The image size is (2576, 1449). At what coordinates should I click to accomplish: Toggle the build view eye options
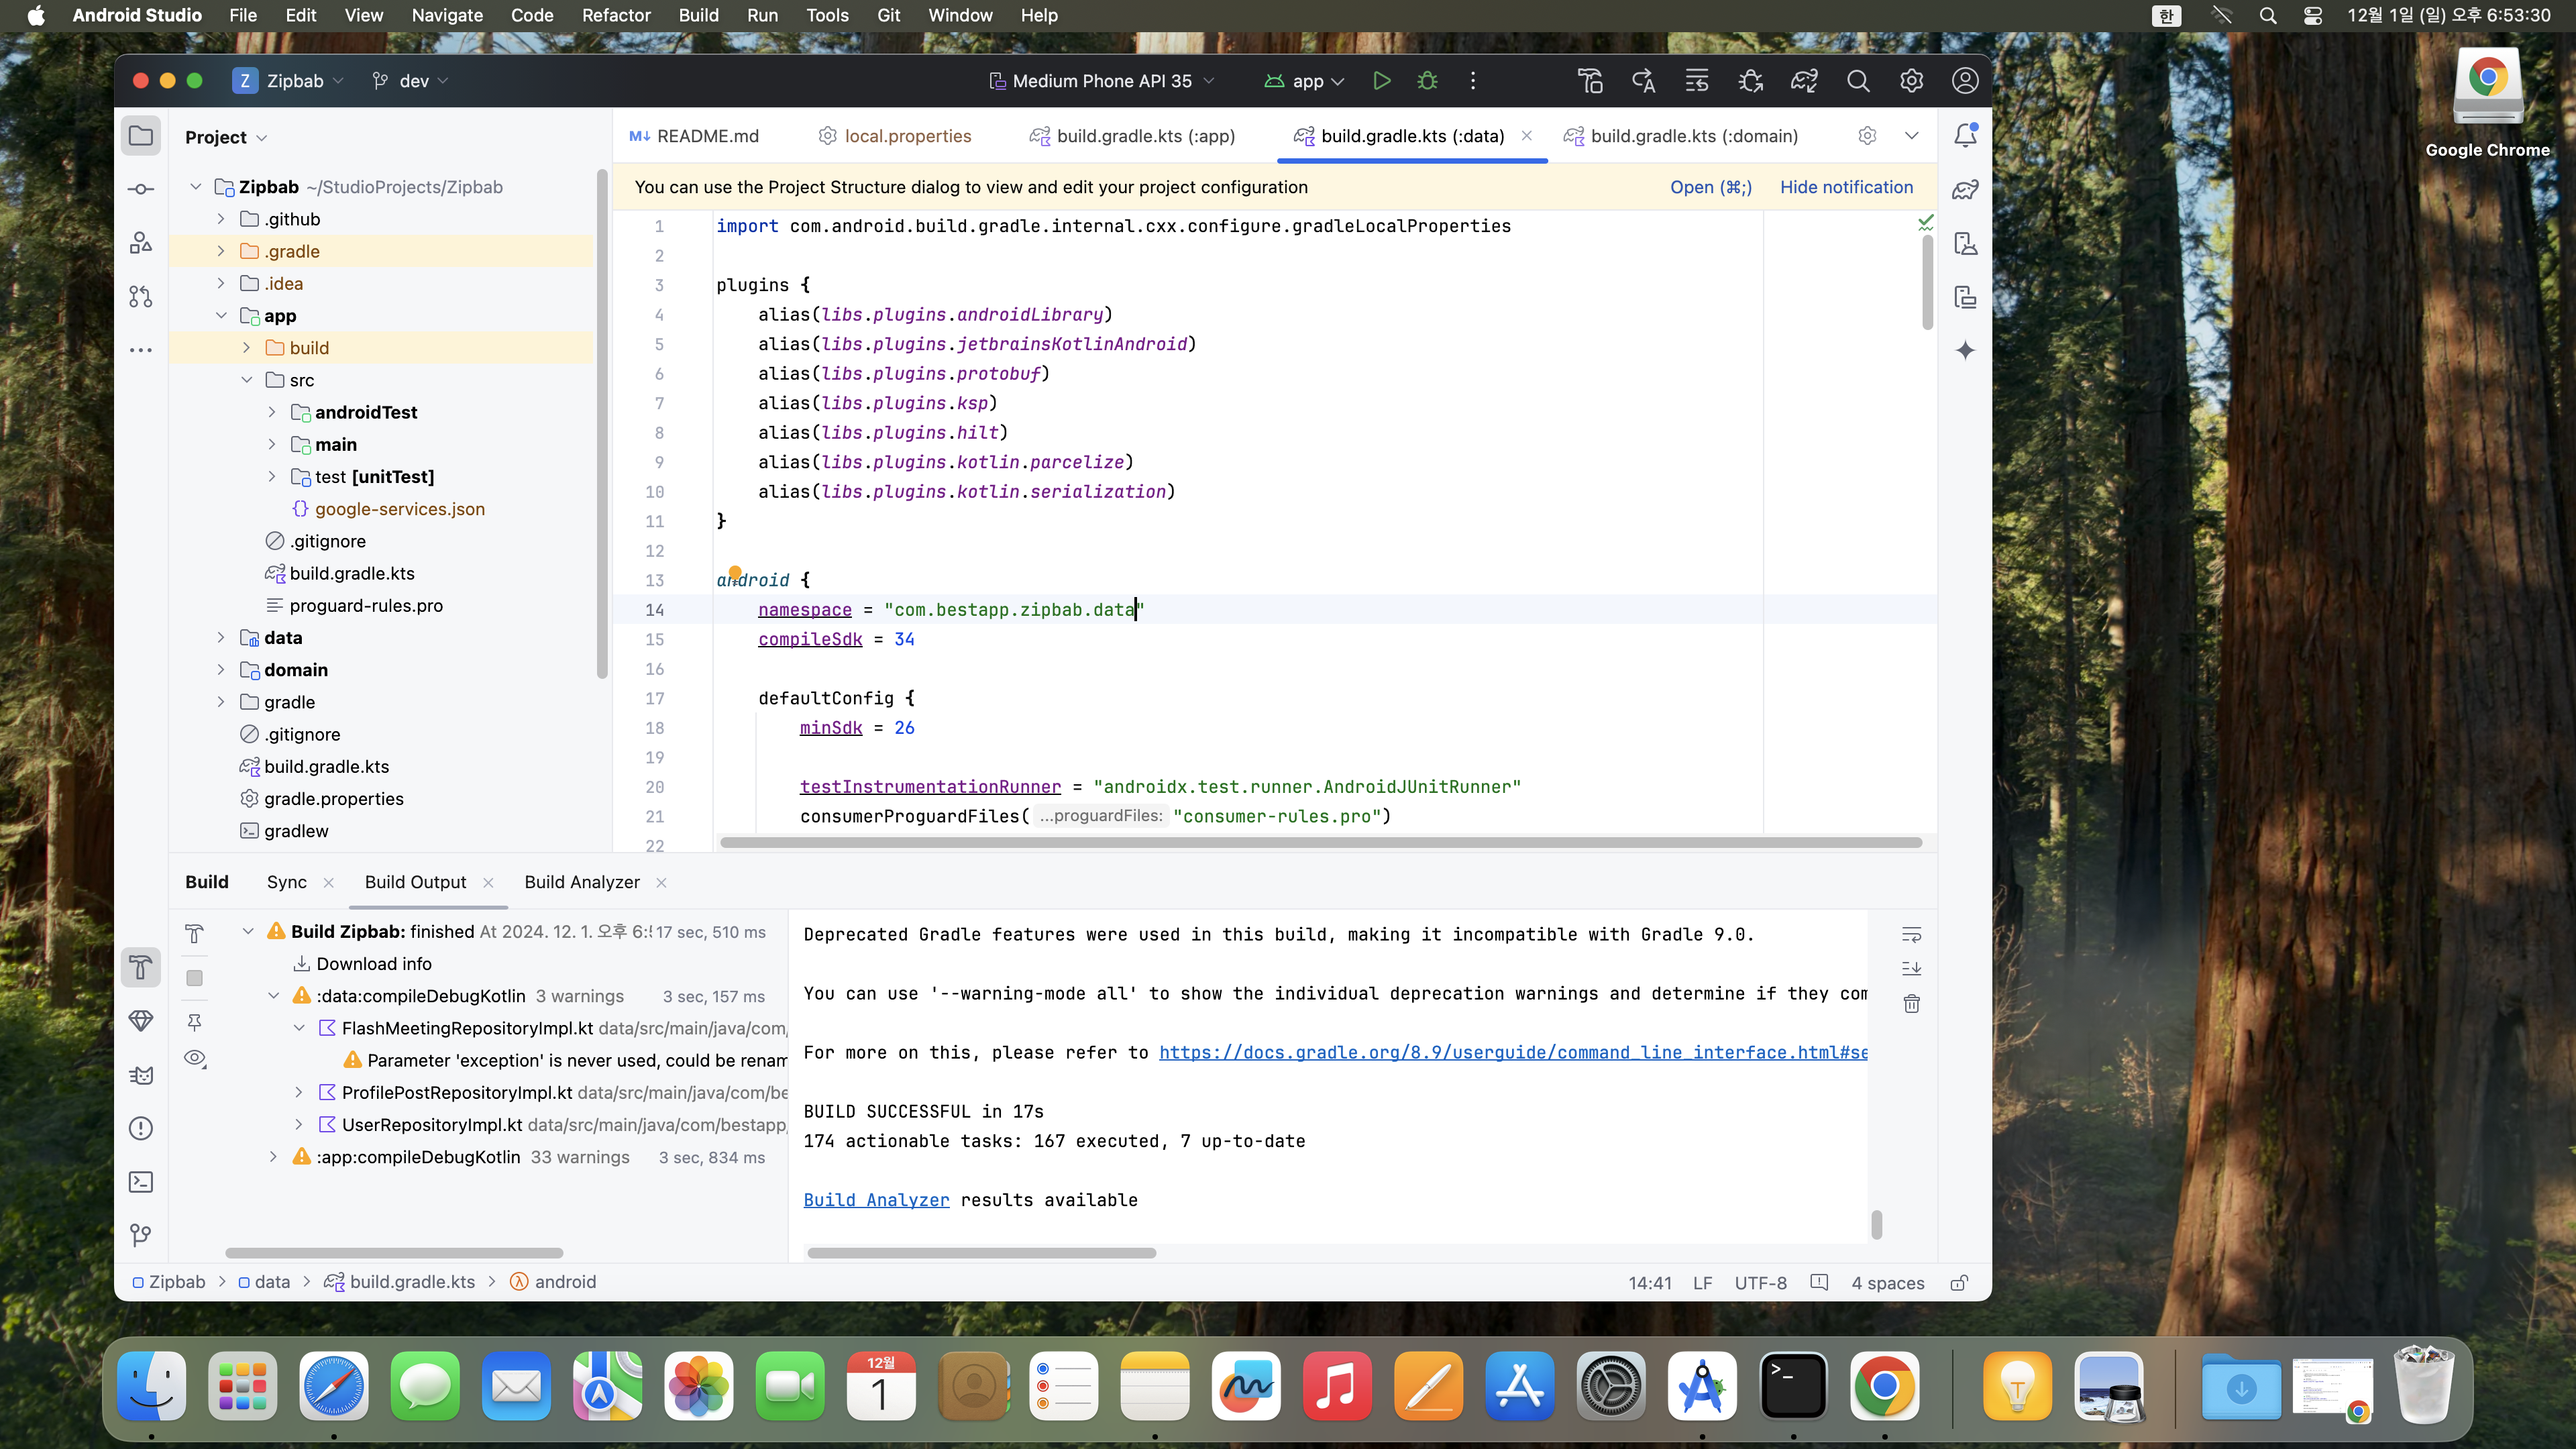[195, 1058]
